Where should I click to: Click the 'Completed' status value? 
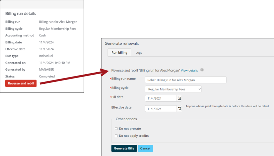click(47, 76)
